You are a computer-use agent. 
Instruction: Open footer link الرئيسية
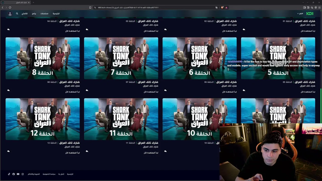70,174
